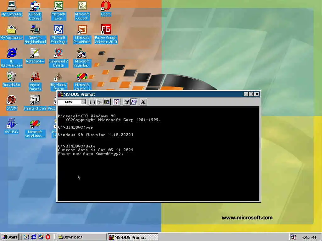Select the Microsoft Visual Basic desktop icon
This screenshot has width=322, height=241.
click(82, 58)
